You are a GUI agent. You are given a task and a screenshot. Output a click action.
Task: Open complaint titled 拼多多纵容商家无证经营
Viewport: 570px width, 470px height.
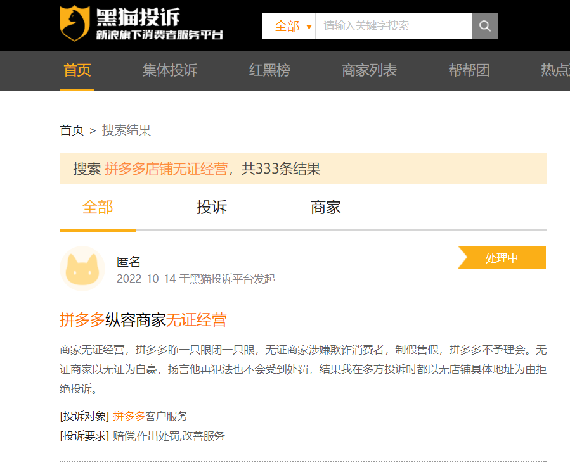[x=143, y=320]
